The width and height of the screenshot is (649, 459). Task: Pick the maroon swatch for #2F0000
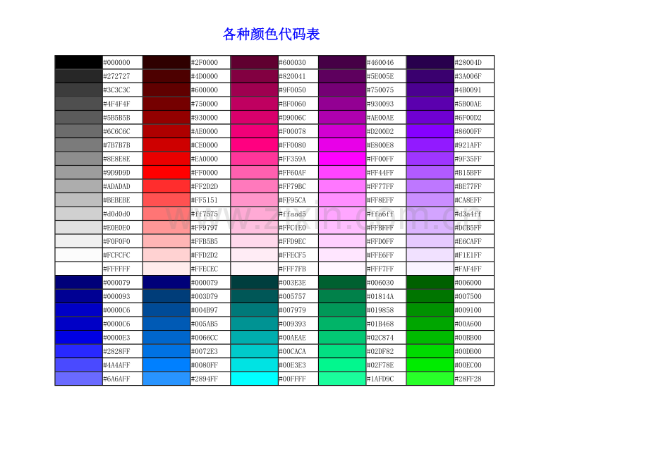166,62
